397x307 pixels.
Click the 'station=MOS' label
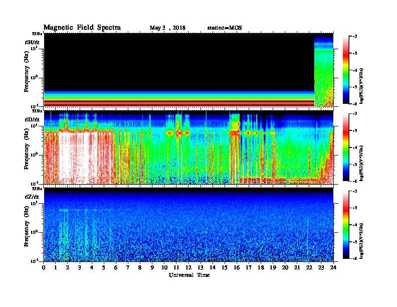click(x=225, y=28)
